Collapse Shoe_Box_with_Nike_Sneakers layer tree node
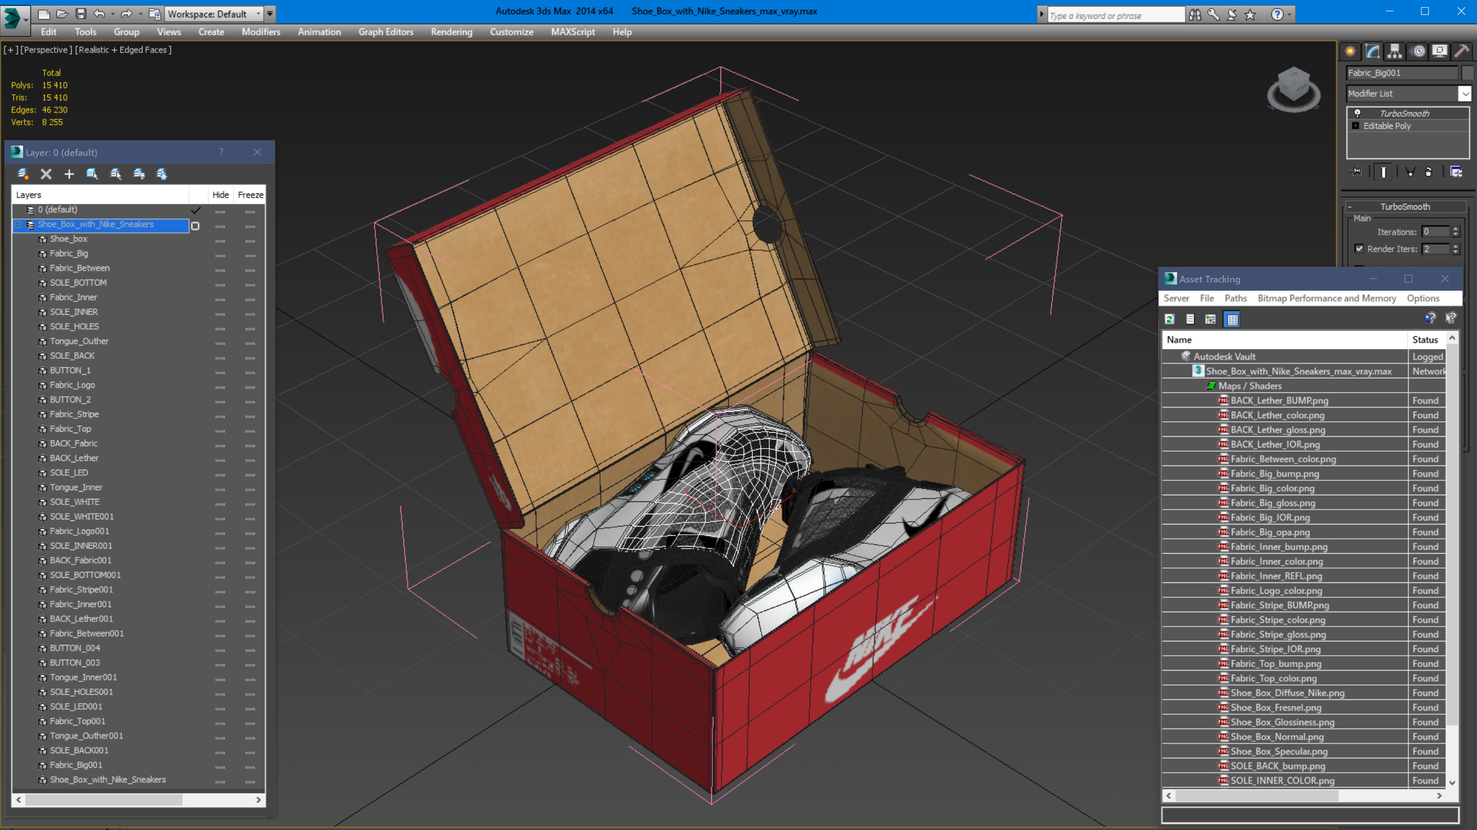 coord(18,224)
